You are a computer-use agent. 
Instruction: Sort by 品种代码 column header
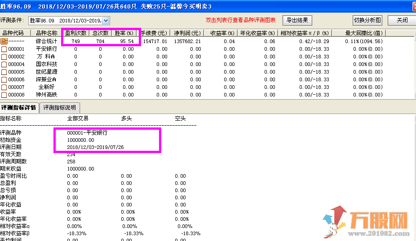pos(15,33)
